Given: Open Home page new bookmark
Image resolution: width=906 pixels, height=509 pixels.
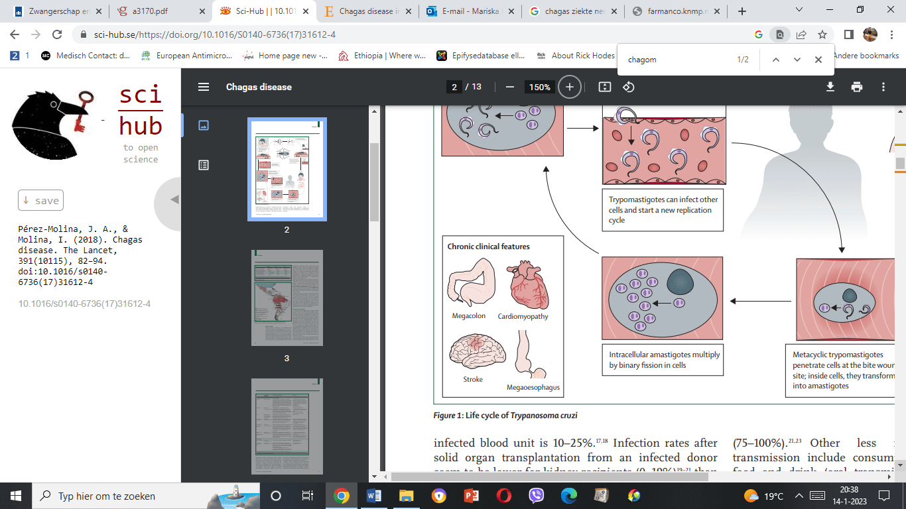Looking at the screenshot, I should [x=285, y=56].
